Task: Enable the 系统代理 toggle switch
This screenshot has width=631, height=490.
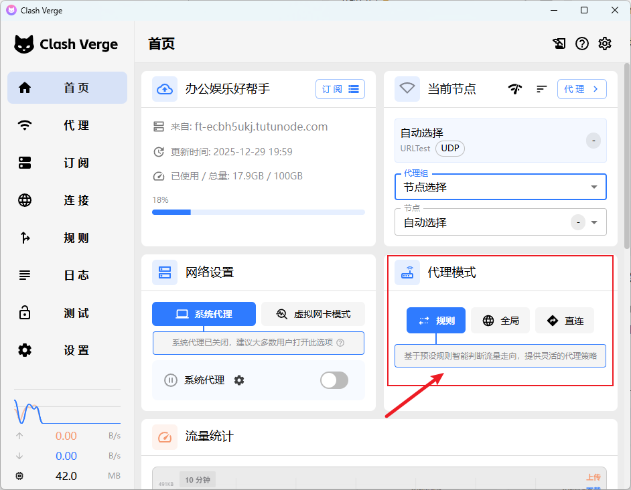Action: click(334, 380)
